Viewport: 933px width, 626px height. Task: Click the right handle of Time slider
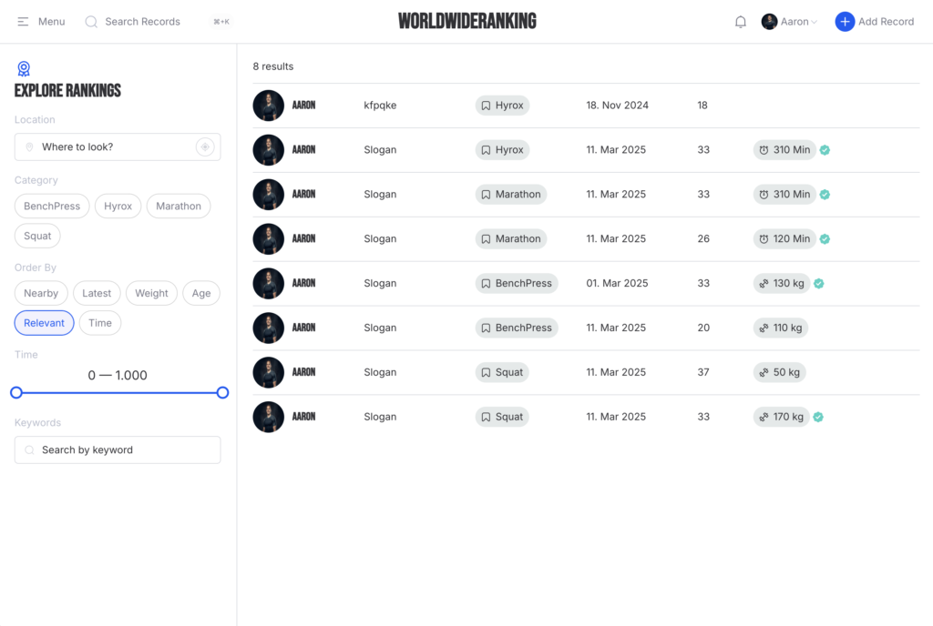tap(222, 393)
